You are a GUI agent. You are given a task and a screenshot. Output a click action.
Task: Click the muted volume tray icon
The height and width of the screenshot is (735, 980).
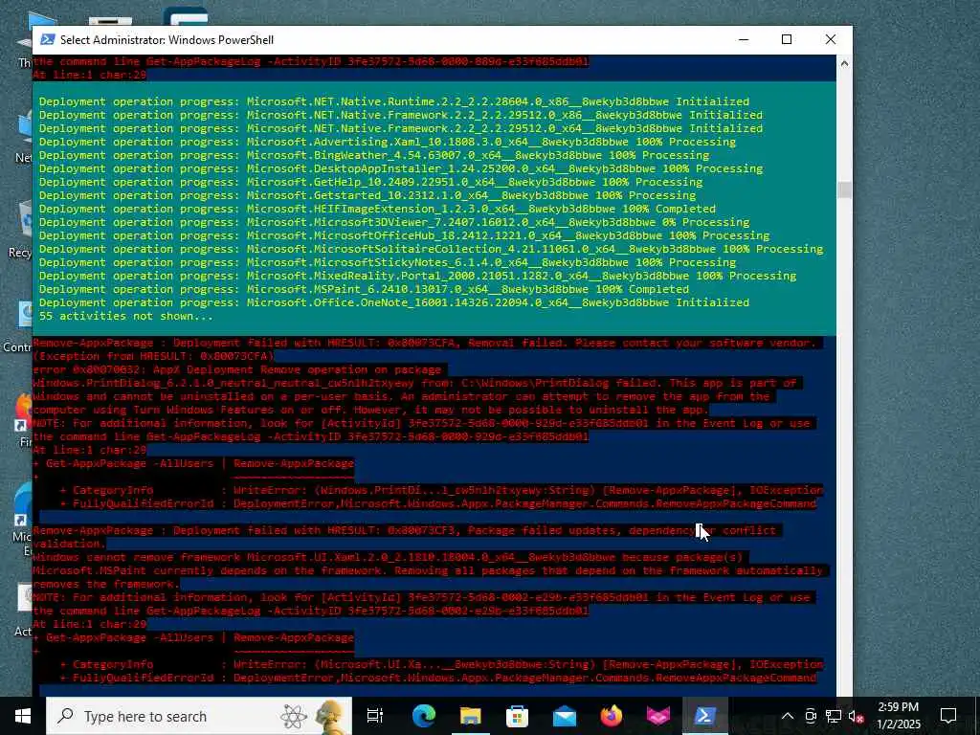[x=856, y=716]
